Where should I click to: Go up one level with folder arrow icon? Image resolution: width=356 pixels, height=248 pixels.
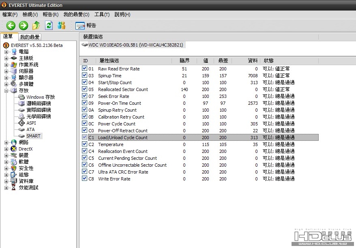[x=36, y=25]
